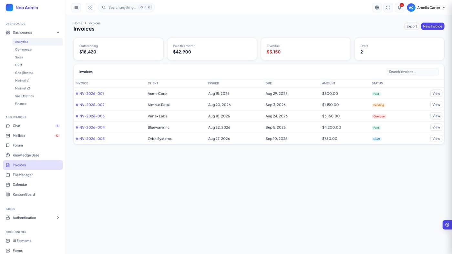Open Amelia Carter account dropdown
The height and width of the screenshot is (254, 452).
coord(426,7)
